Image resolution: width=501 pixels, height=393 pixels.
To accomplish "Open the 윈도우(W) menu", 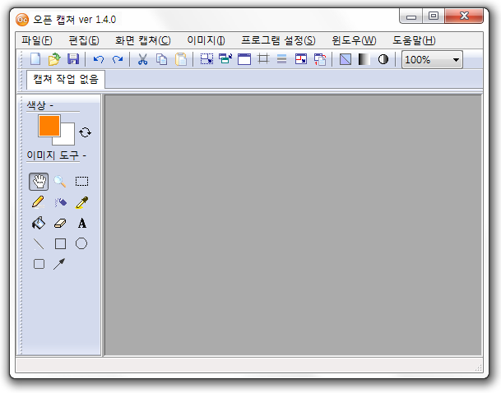I will (354, 40).
